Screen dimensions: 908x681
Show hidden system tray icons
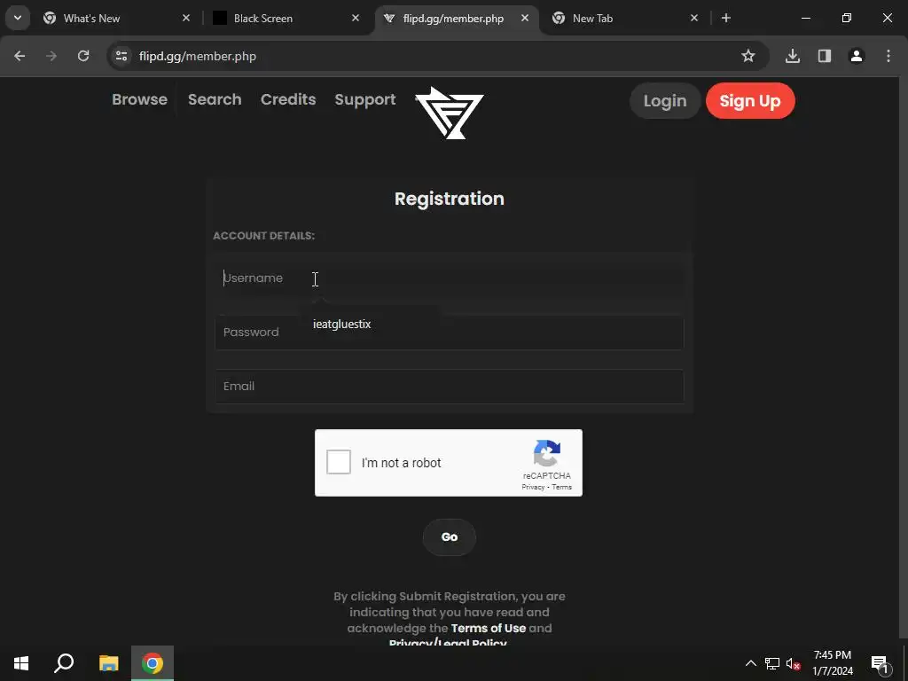click(x=750, y=663)
